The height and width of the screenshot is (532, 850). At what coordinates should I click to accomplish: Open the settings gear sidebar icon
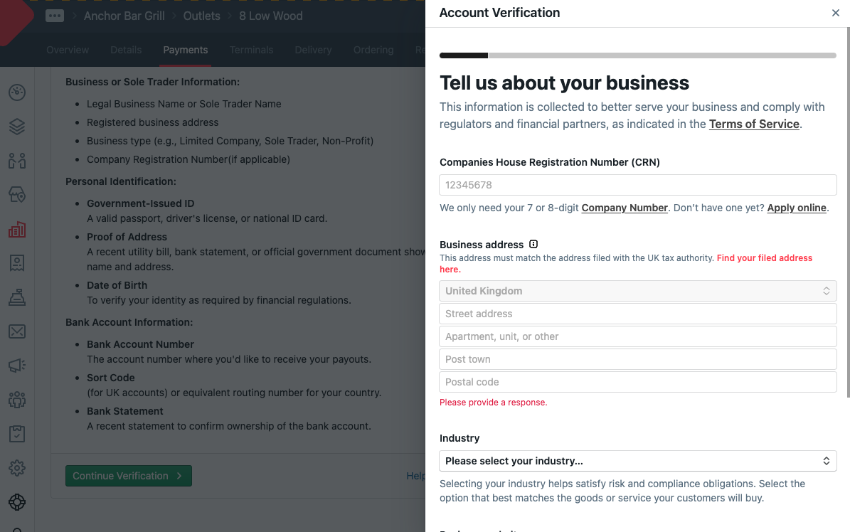click(x=17, y=468)
